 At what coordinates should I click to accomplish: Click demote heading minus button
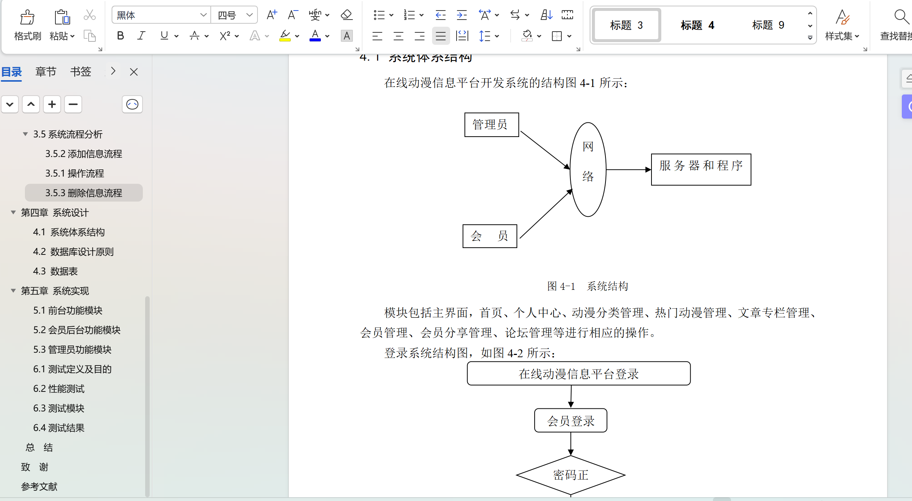[x=73, y=104]
